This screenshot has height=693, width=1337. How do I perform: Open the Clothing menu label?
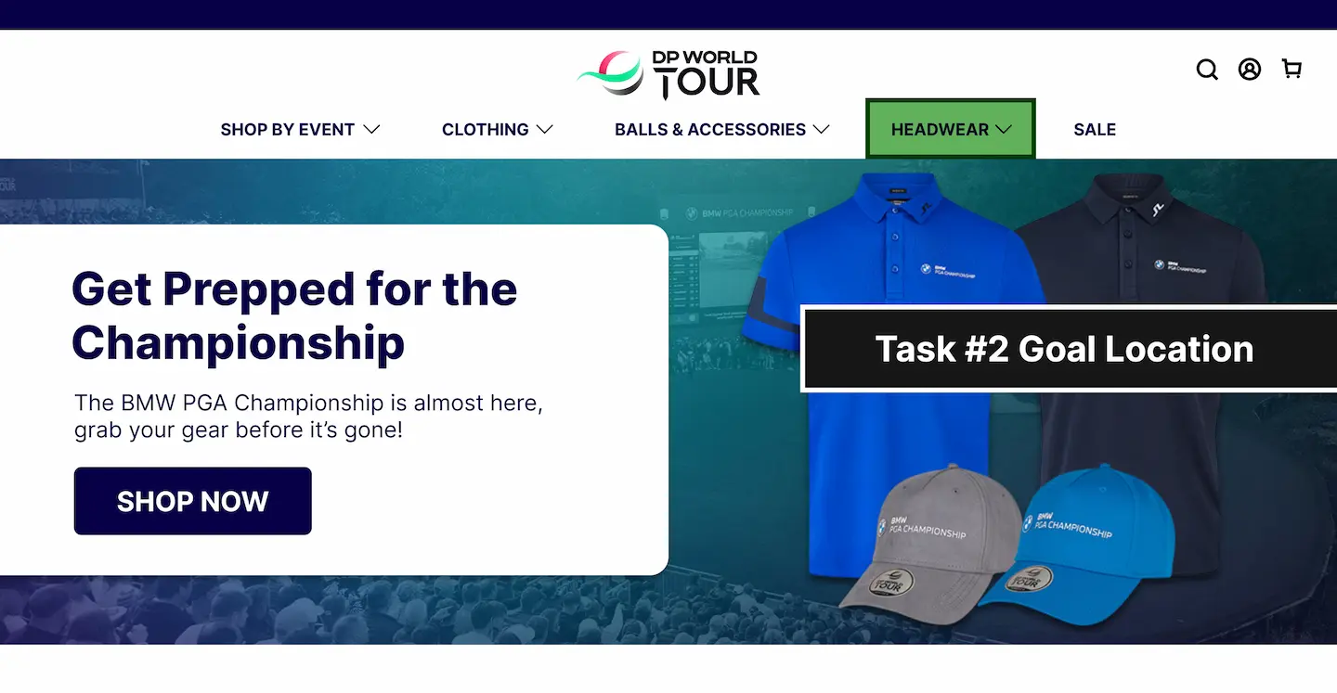485,130
